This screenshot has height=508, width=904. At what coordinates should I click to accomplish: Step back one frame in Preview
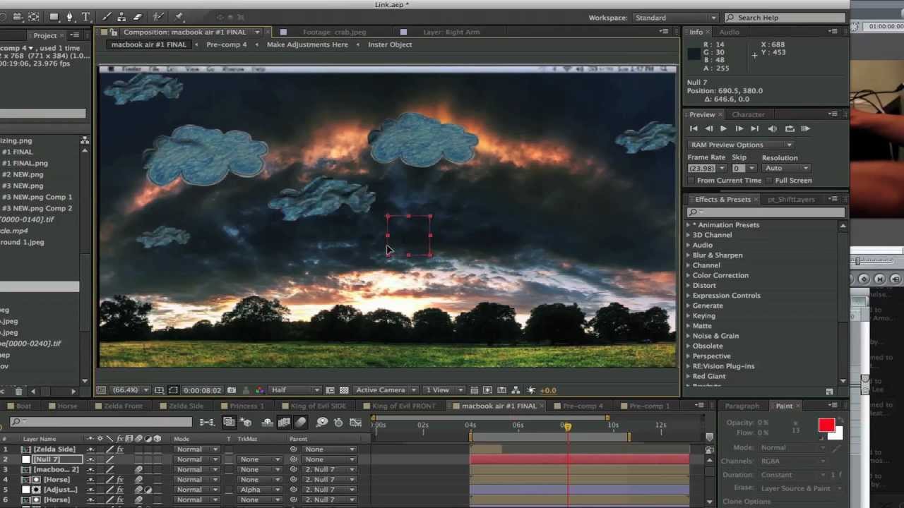pyautogui.click(x=708, y=128)
